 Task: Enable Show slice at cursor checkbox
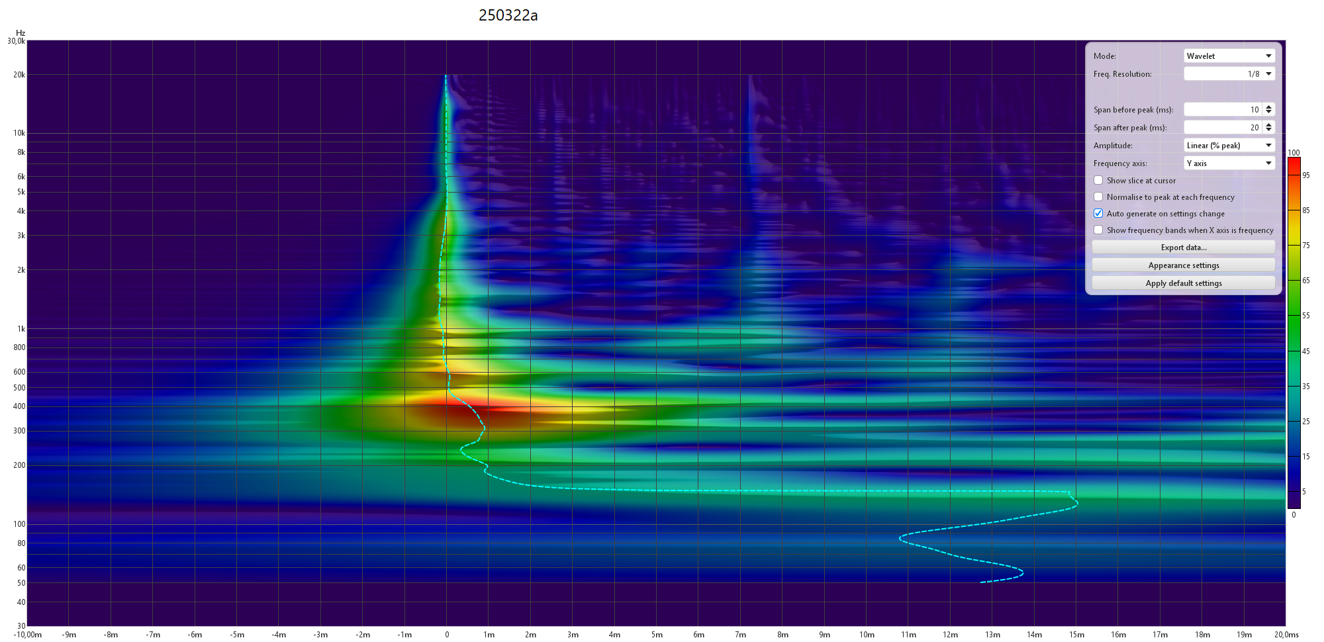pos(1098,180)
